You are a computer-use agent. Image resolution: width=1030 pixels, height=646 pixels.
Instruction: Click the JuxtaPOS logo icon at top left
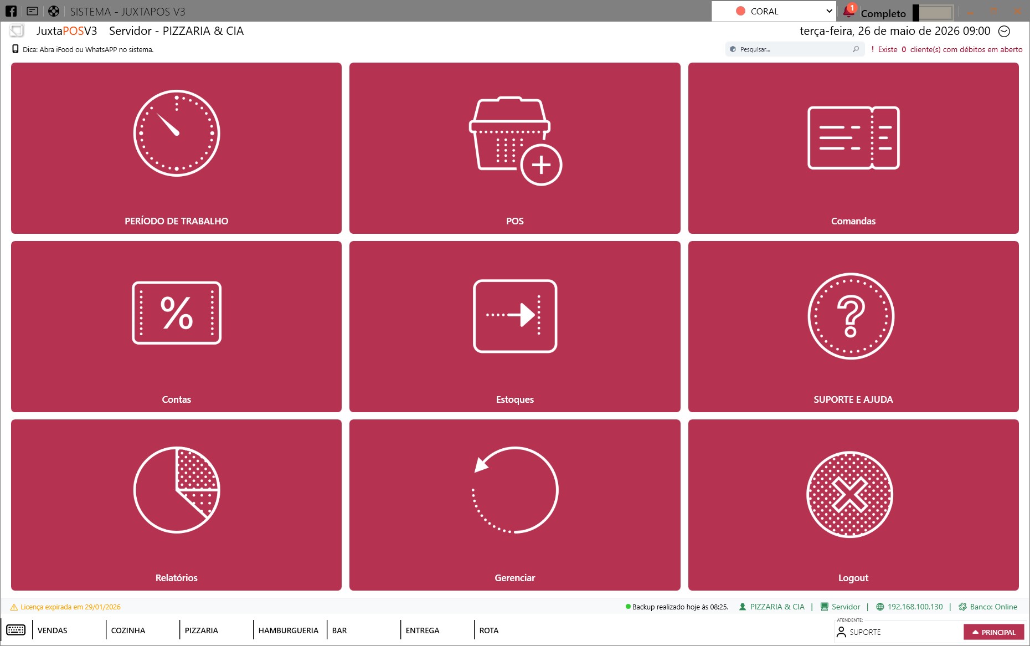pos(17,31)
